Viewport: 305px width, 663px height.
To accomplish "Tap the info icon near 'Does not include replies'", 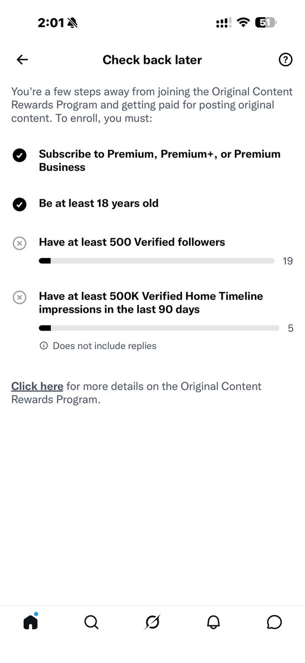I will click(x=44, y=346).
